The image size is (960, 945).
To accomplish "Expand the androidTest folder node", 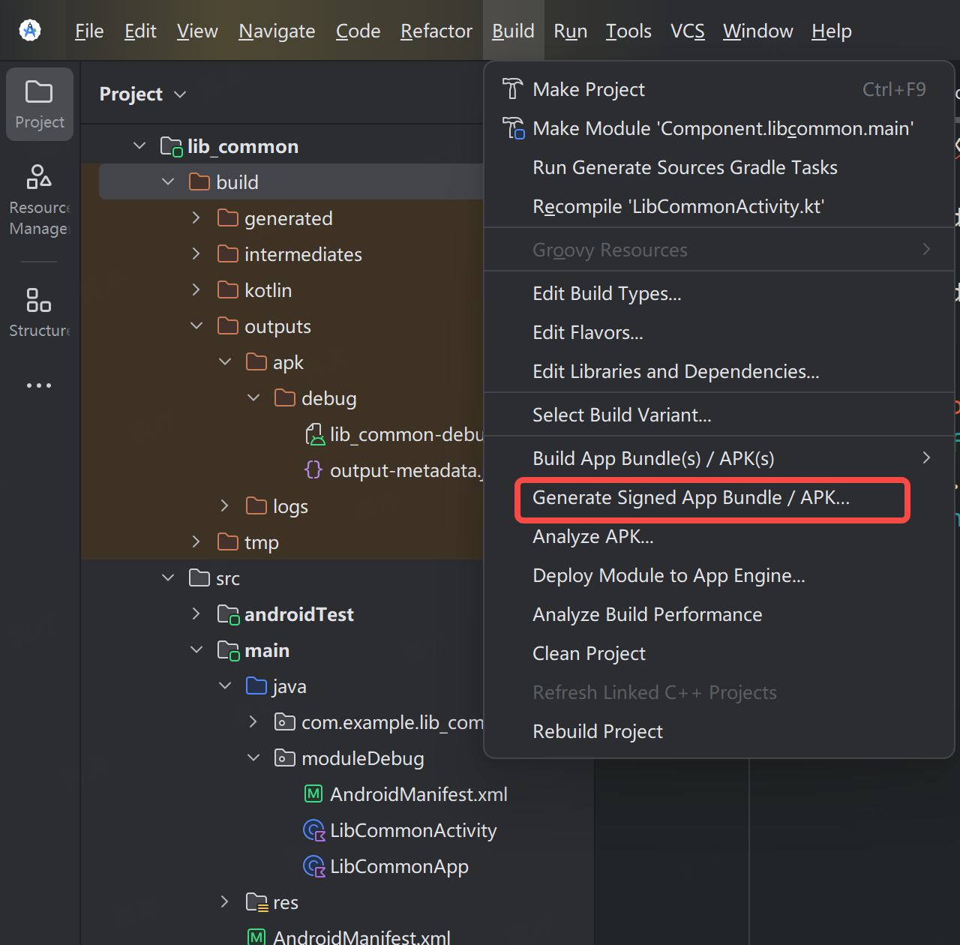I will [x=196, y=613].
